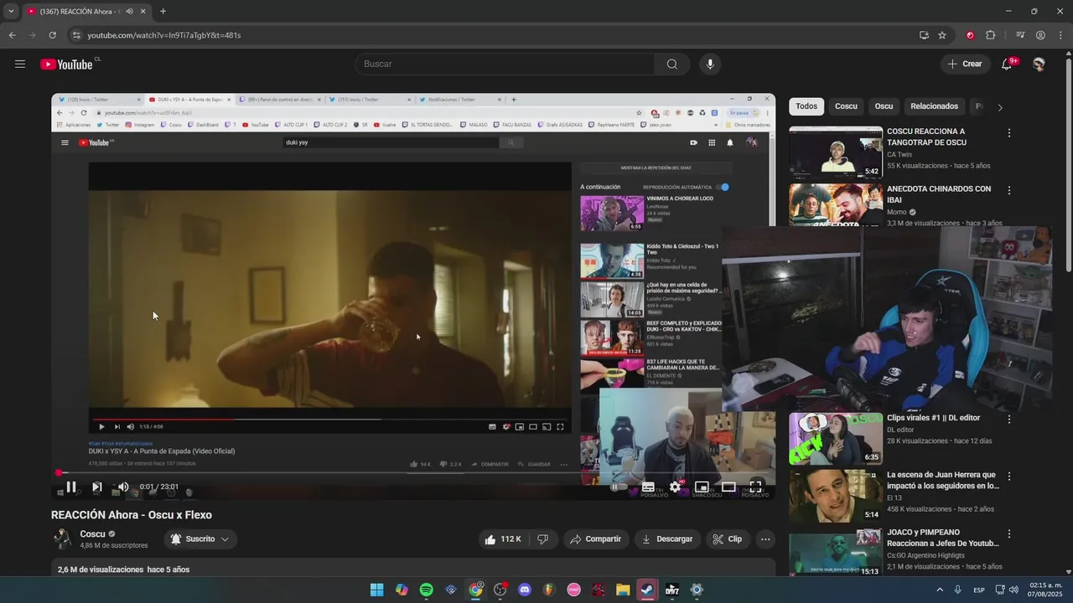
Task: Reload the page with the refresh icon
Action: tap(52, 35)
